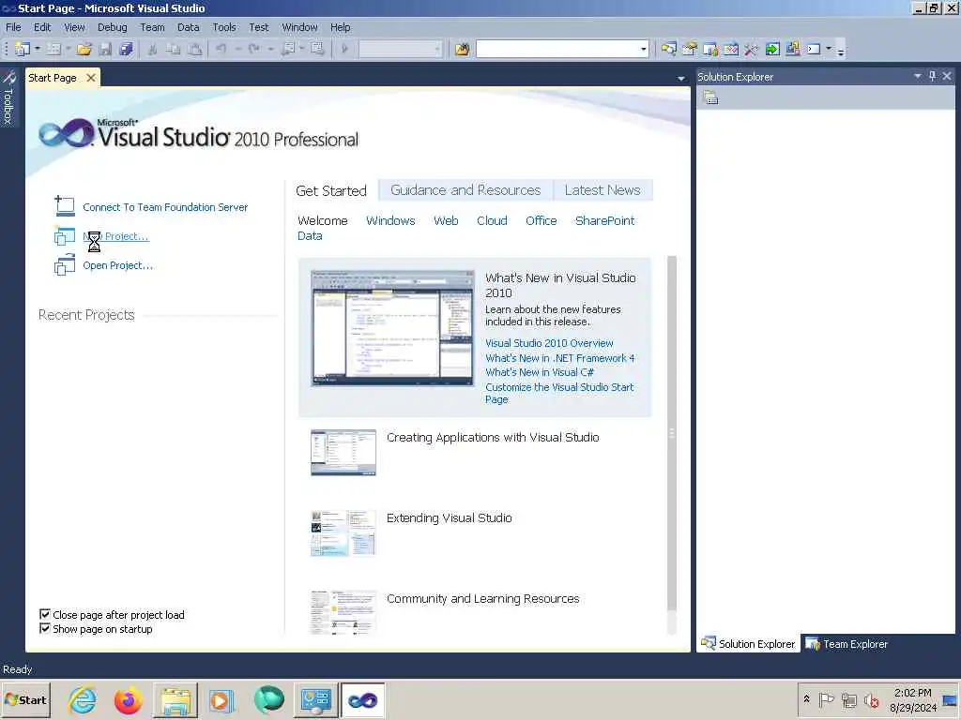Click Extending Visual Studio thumbnail image
The height and width of the screenshot is (720, 961).
pyautogui.click(x=343, y=532)
